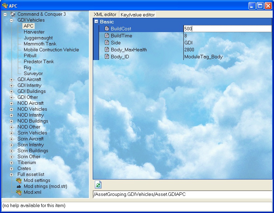Select Surveyor in the tree

[x=33, y=73]
